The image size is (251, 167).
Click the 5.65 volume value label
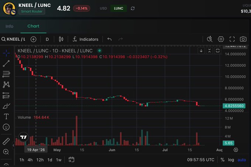[x=228, y=143]
